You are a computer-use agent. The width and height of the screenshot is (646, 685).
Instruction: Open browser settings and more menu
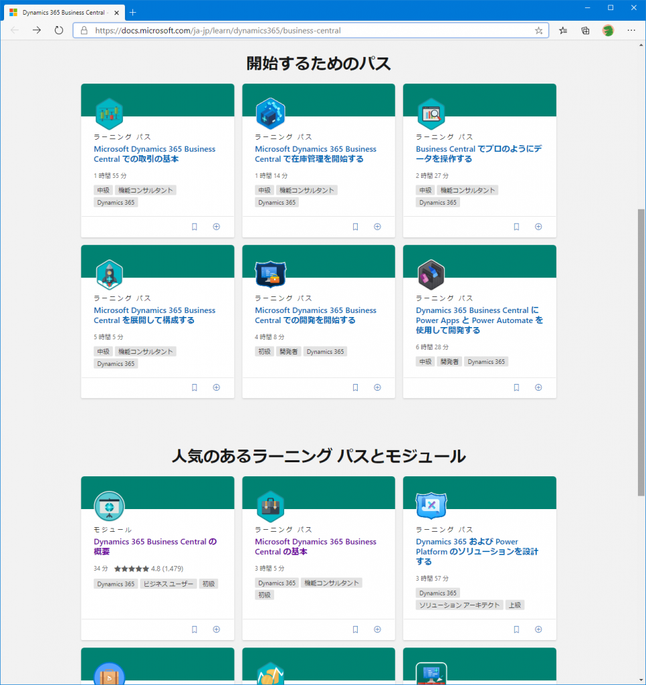(631, 30)
